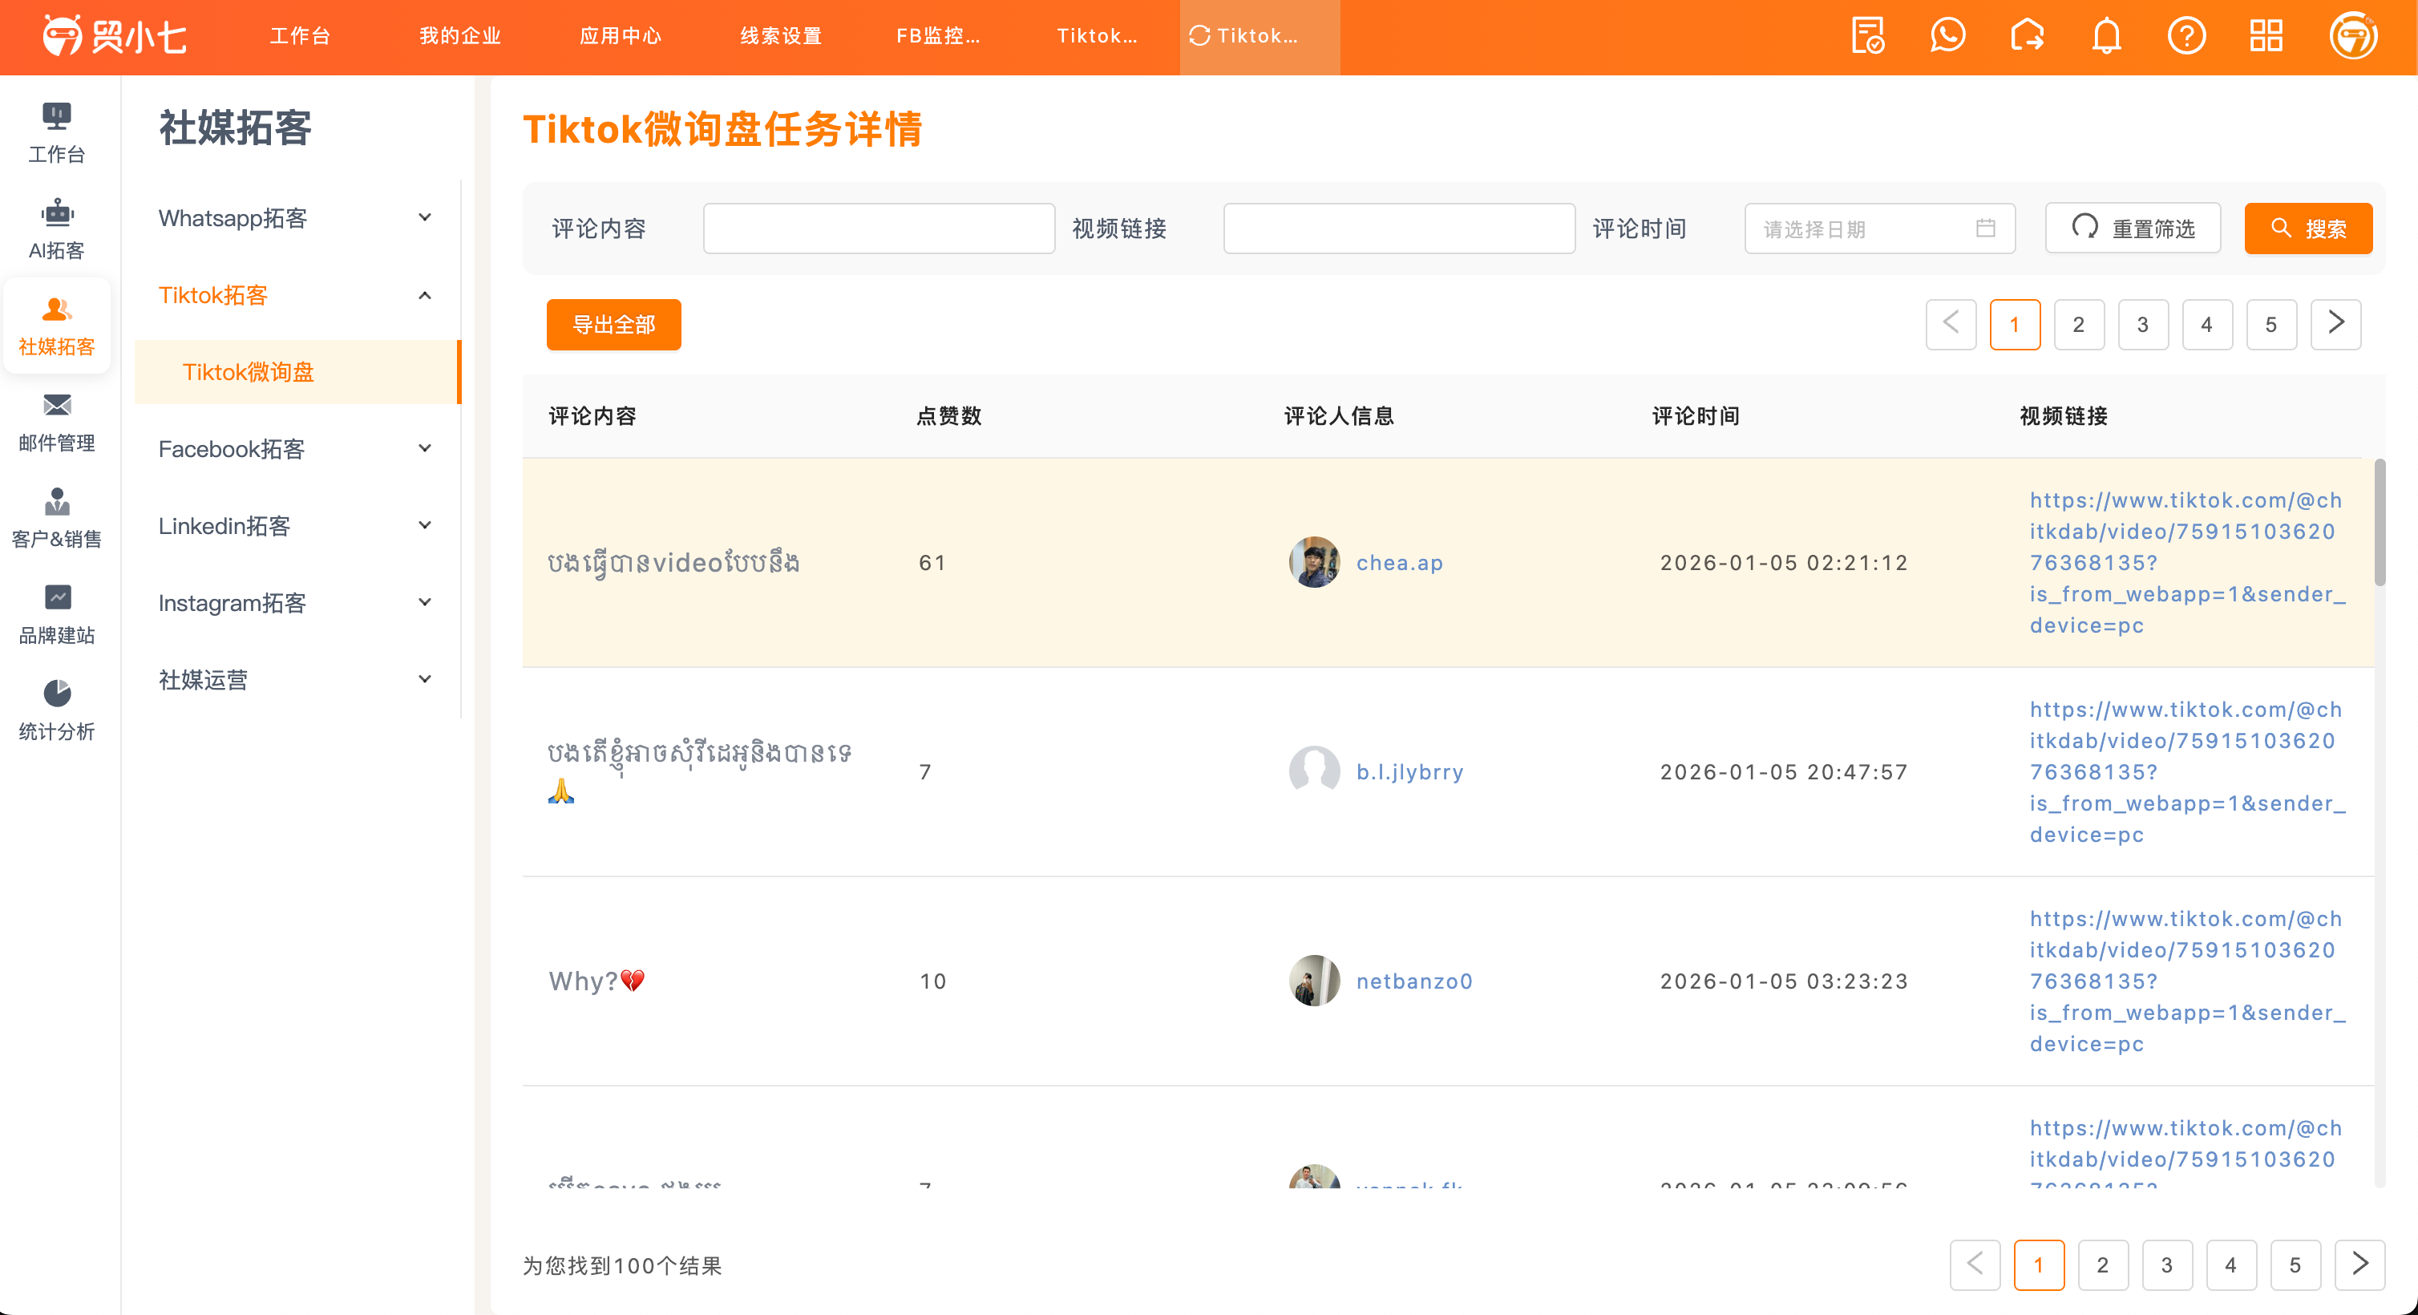Open video link in netbanzo0 row
The width and height of the screenshot is (2418, 1315).
point(2187,981)
